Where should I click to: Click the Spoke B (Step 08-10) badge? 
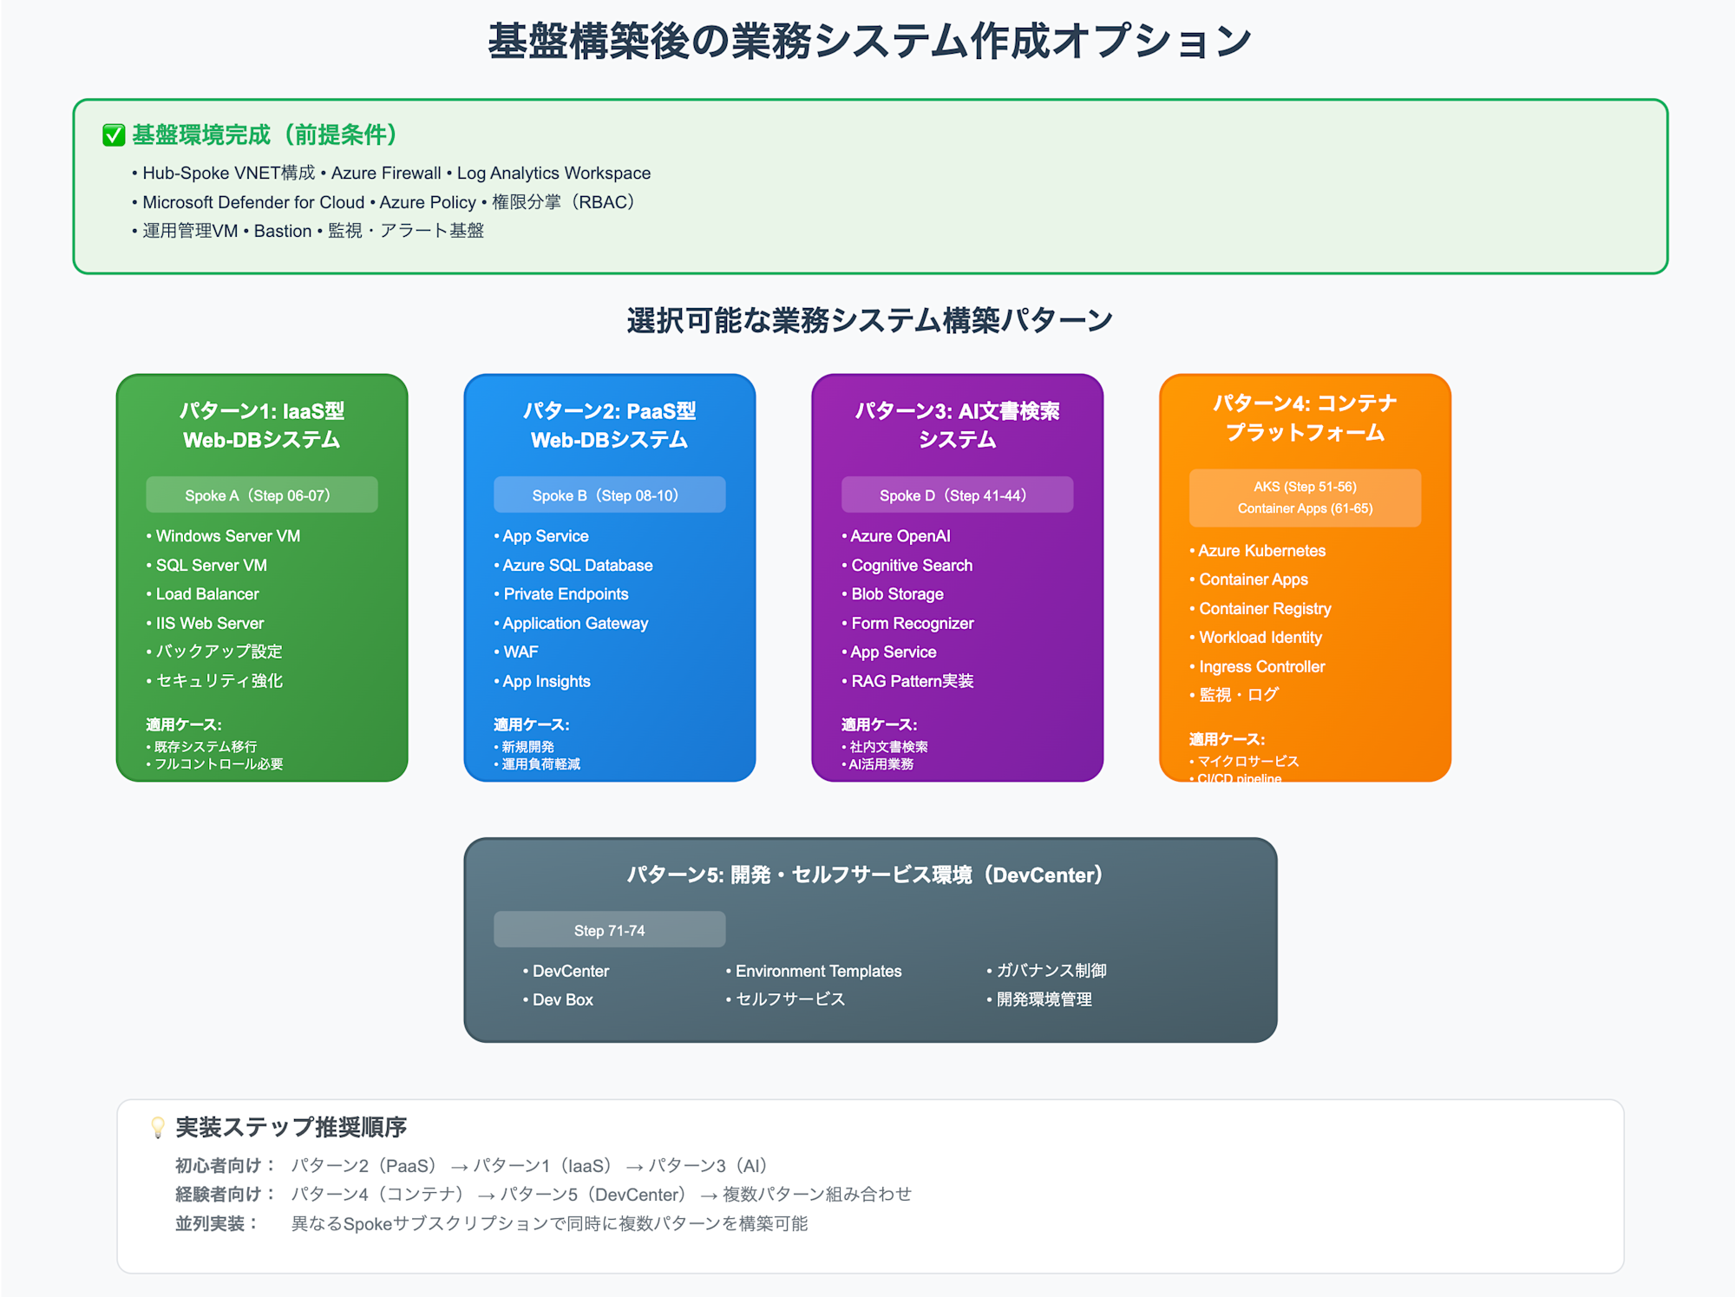pos(610,495)
